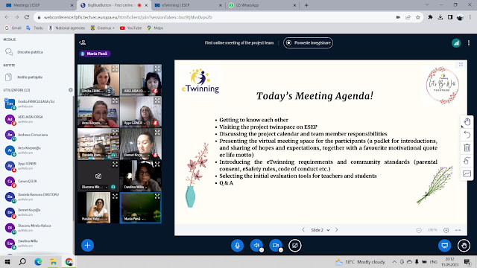Open weather widget Mostly cloudy
477x268 pixels.
[x=360, y=262]
